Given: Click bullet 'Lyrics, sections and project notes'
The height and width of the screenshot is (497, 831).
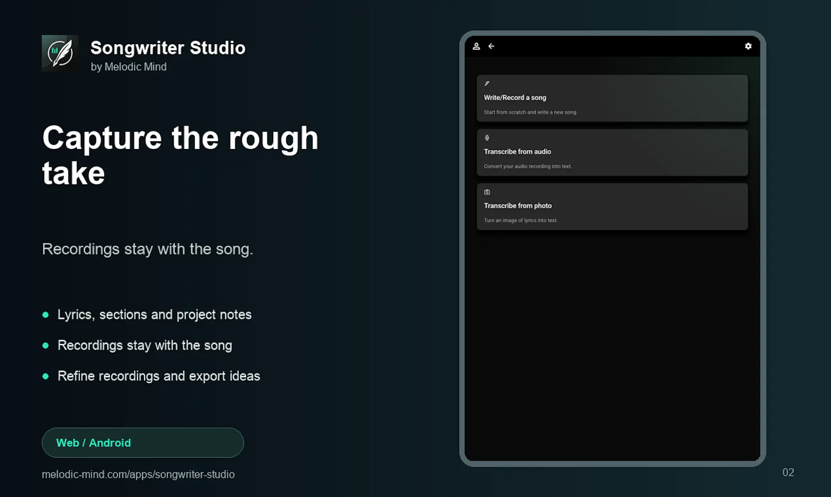Looking at the screenshot, I should pos(155,315).
